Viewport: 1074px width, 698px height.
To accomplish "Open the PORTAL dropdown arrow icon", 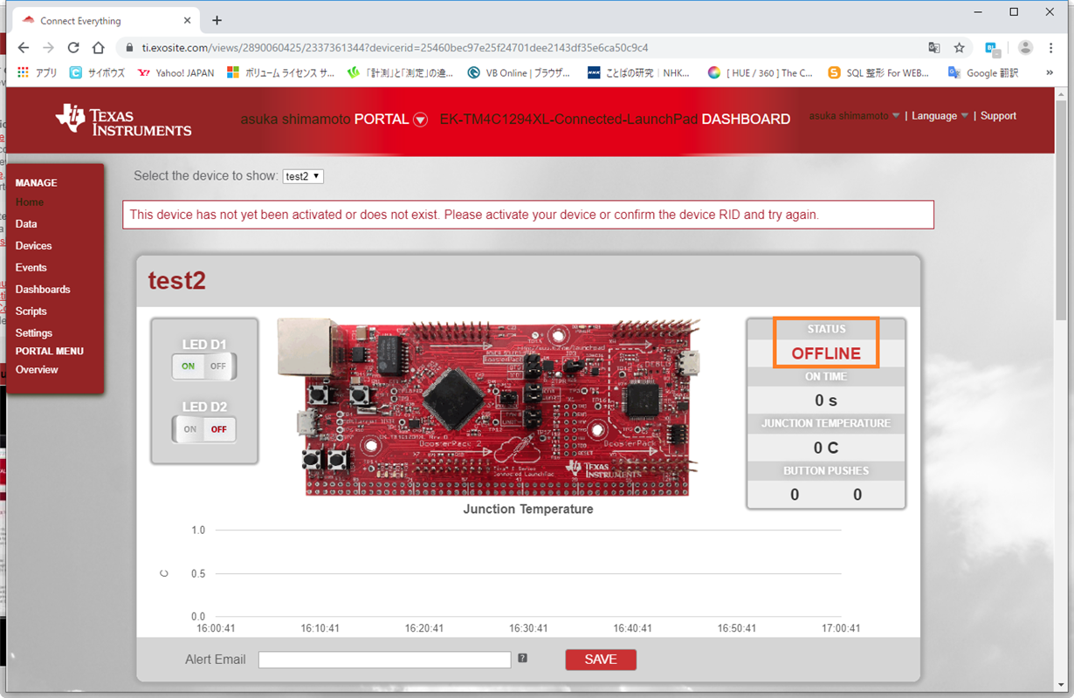I will tap(420, 120).
